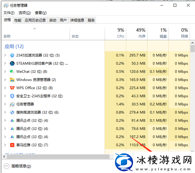Click the 2345加速浏览器 app icon

pos(12,55)
